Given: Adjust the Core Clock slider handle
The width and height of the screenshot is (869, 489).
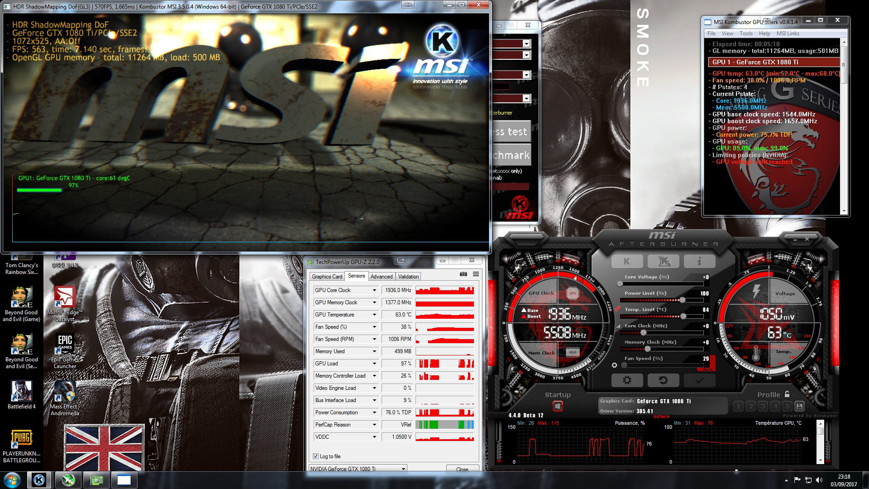Looking at the screenshot, I should (x=643, y=333).
